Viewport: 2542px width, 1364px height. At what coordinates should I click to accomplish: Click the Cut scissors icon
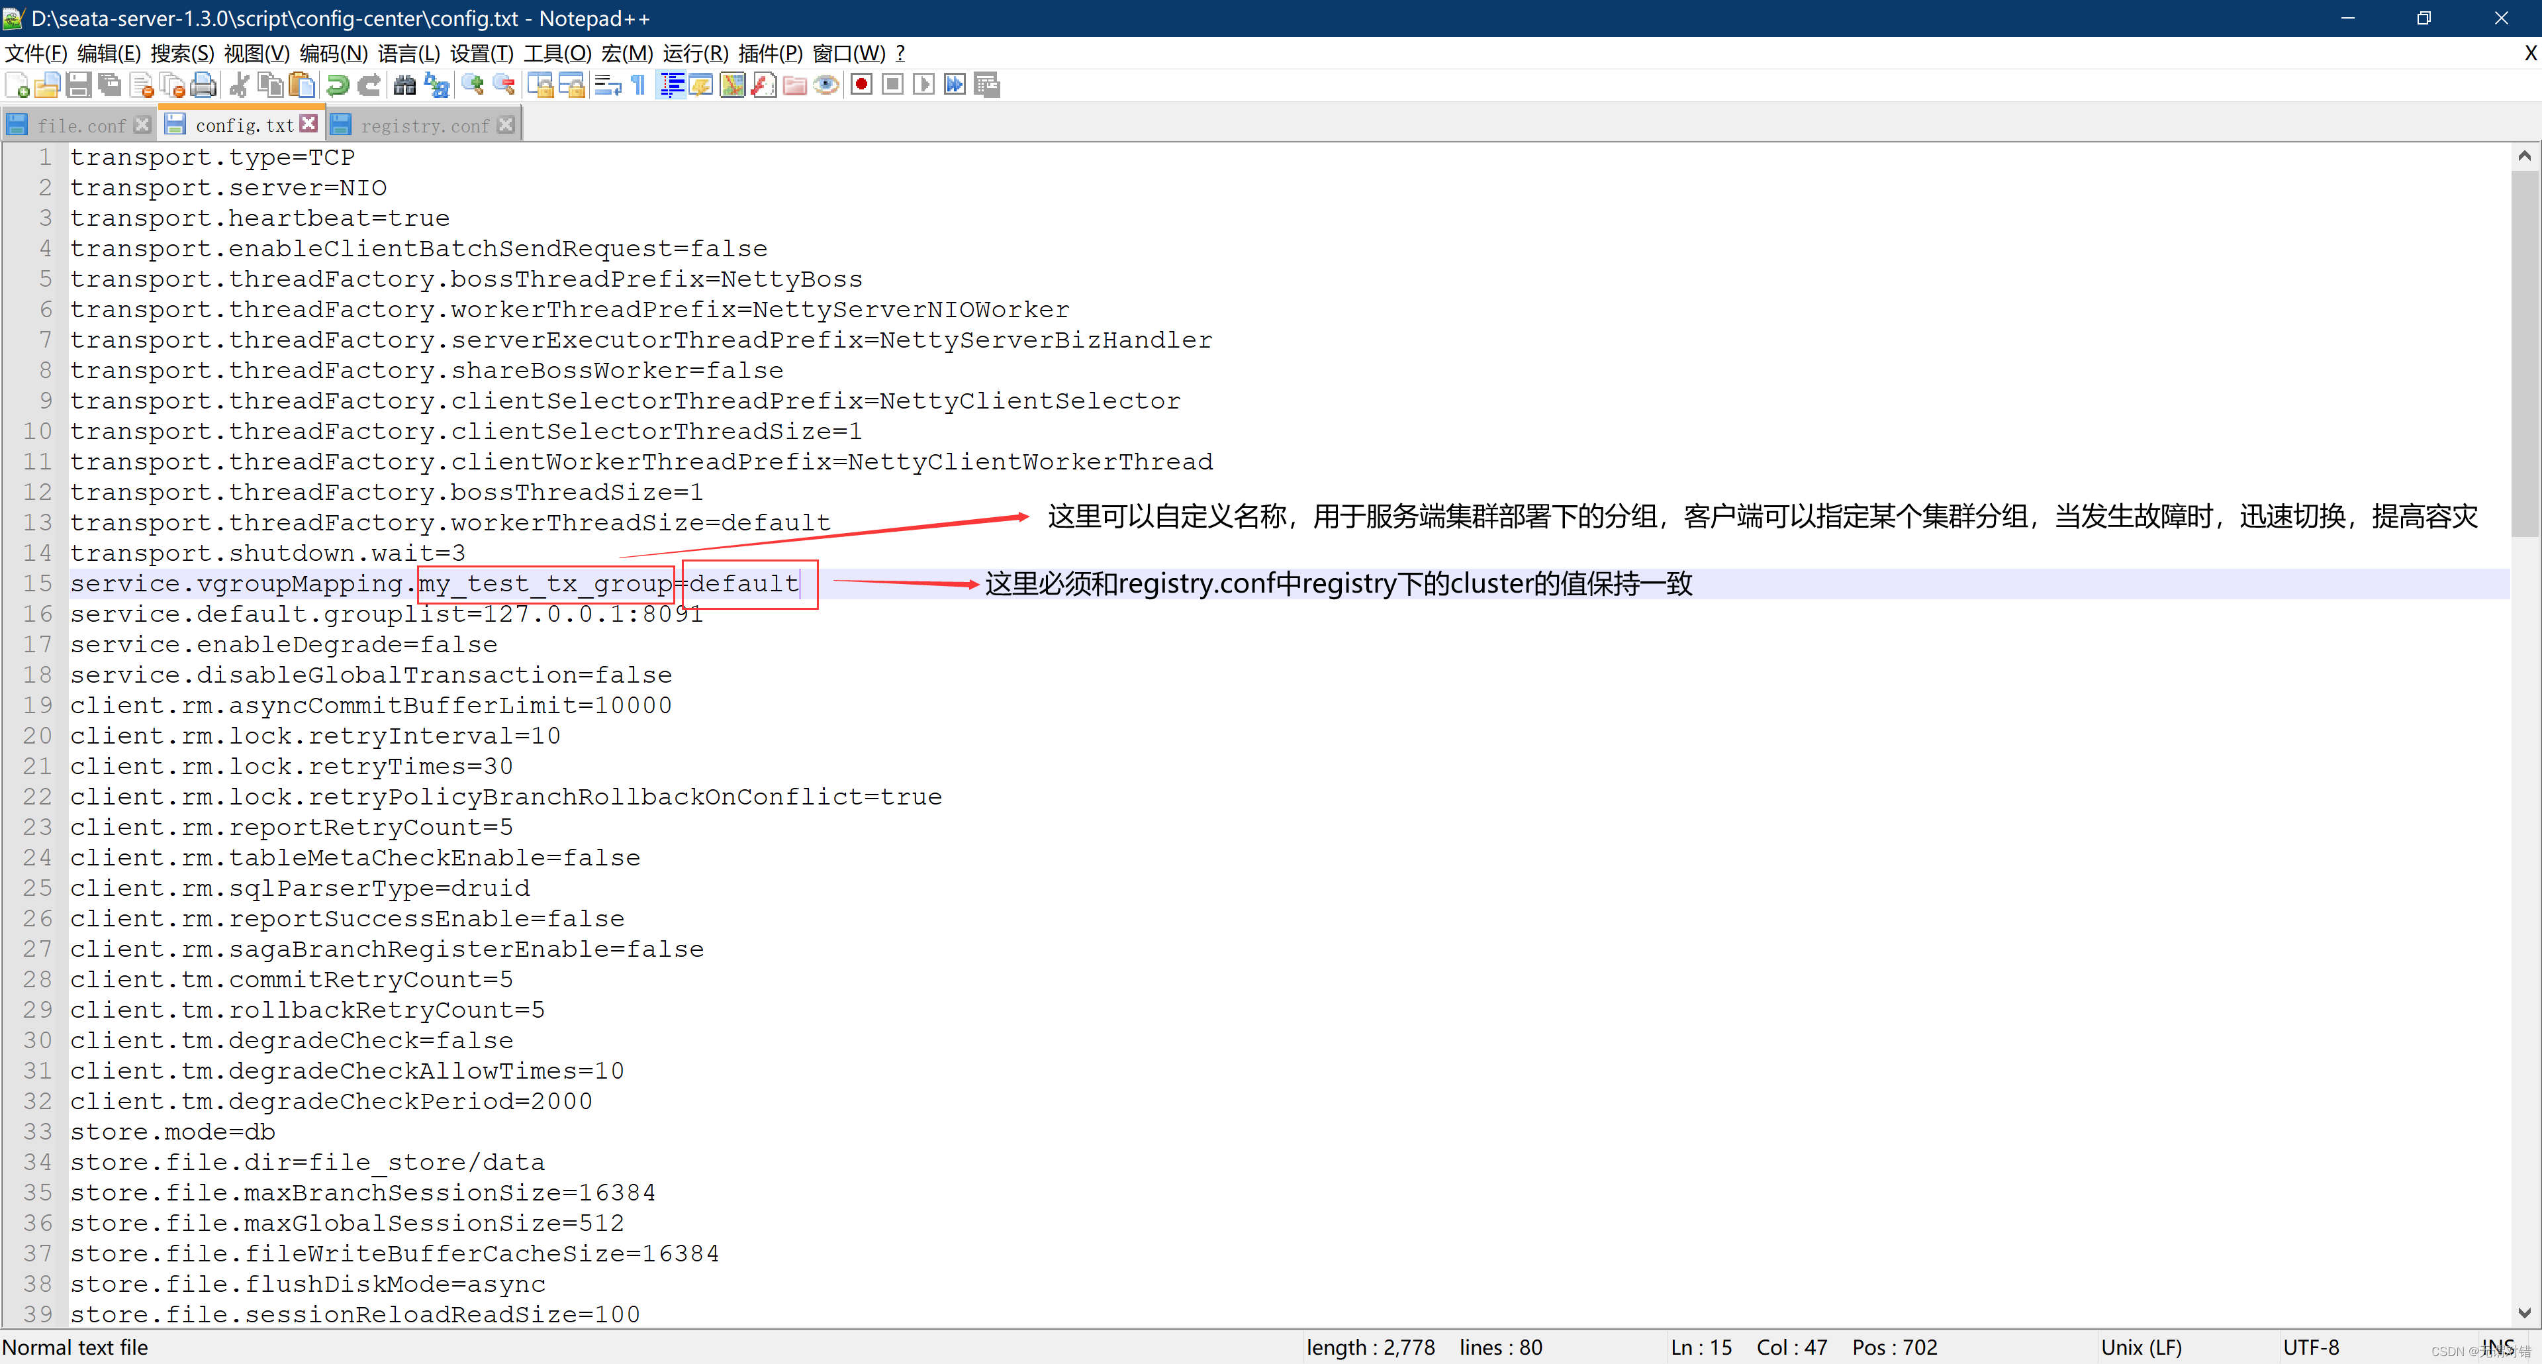point(239,86)
